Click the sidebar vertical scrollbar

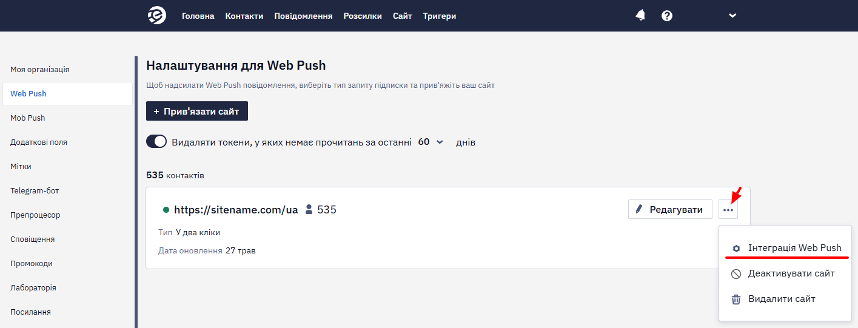[x=136, y=192]
